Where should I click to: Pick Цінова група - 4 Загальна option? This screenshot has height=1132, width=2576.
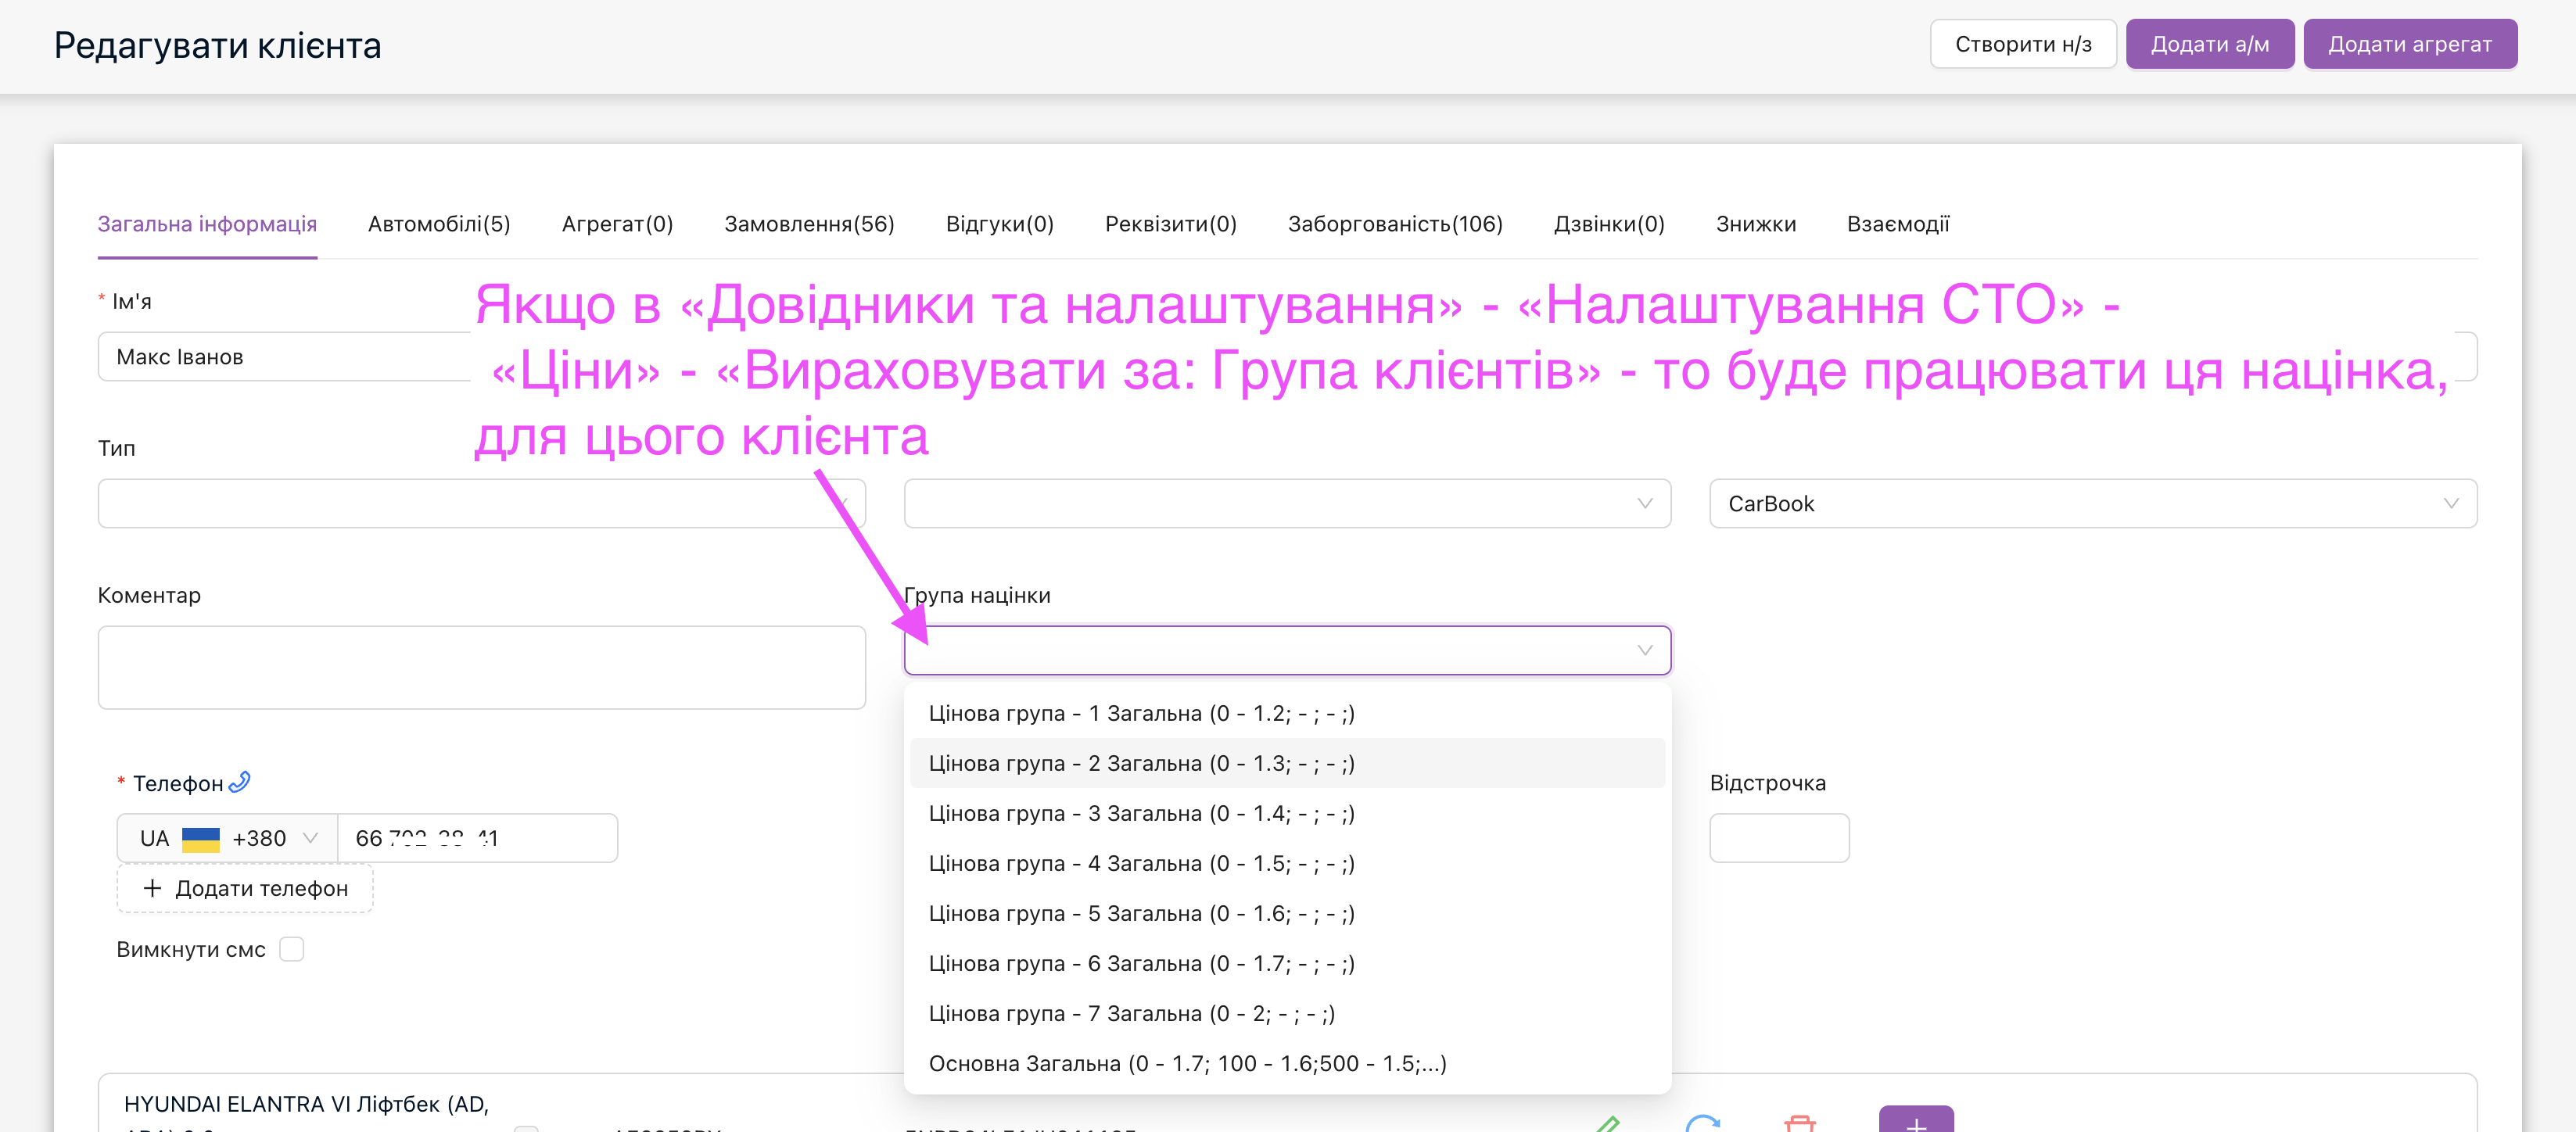[x=1287, y=863]
